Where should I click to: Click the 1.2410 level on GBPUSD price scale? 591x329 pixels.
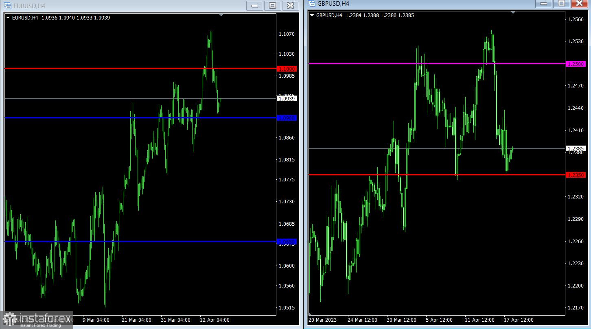pos(576,131)
